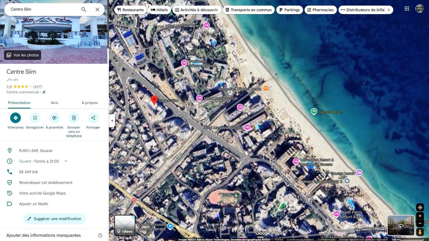Select the À proximité search icon
The image size is (429, 241).
pos(54,118)
